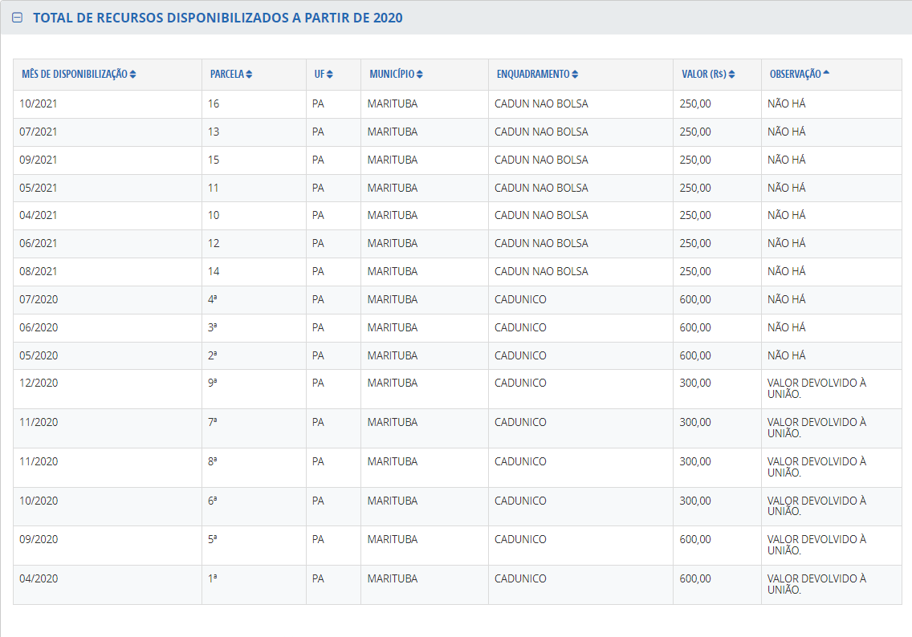Click the Observação ascending sort arrow

pyautogui.click(x=826, y=74)
